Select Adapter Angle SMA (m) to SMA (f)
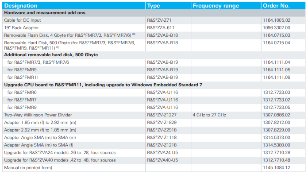The width and height of the screenshot is (308, 174). pos(38,145)
